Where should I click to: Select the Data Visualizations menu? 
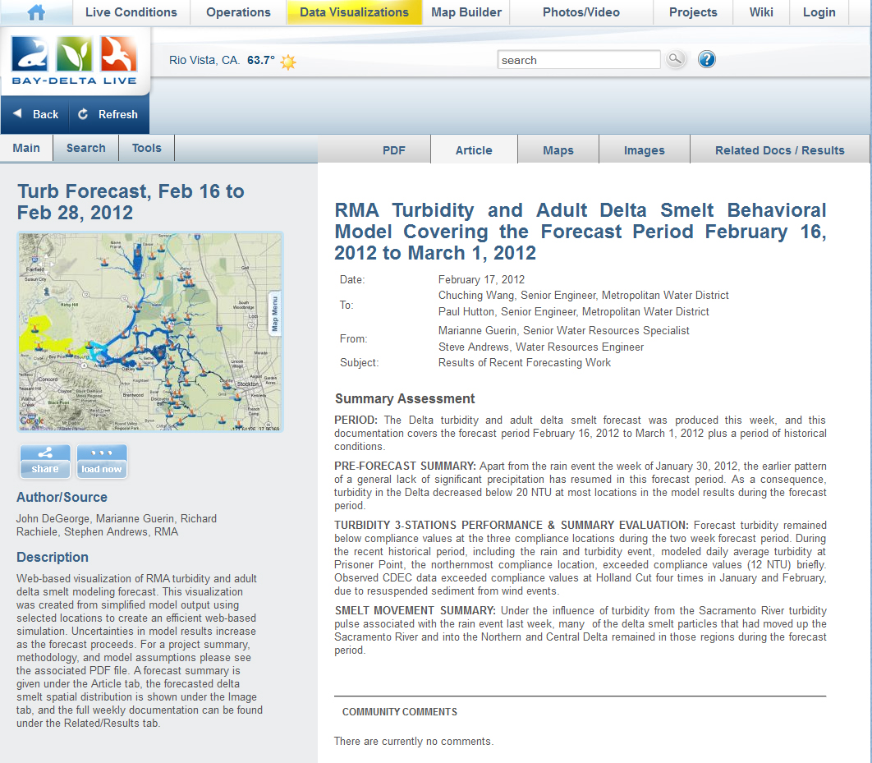354,12
